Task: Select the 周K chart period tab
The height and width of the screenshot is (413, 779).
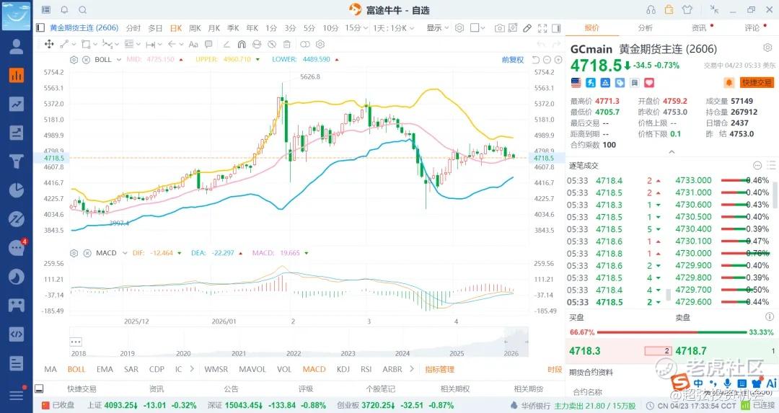Action: click(195, 28)
